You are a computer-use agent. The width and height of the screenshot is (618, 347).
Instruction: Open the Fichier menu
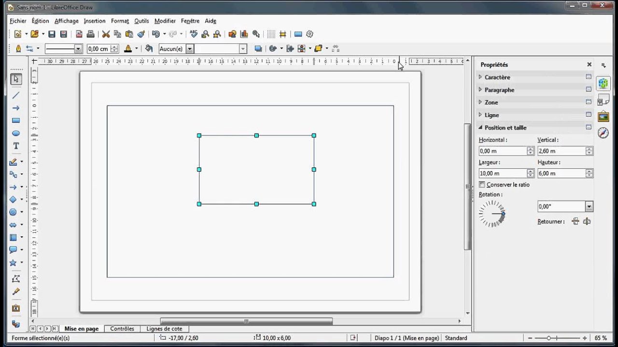[18, 21]
